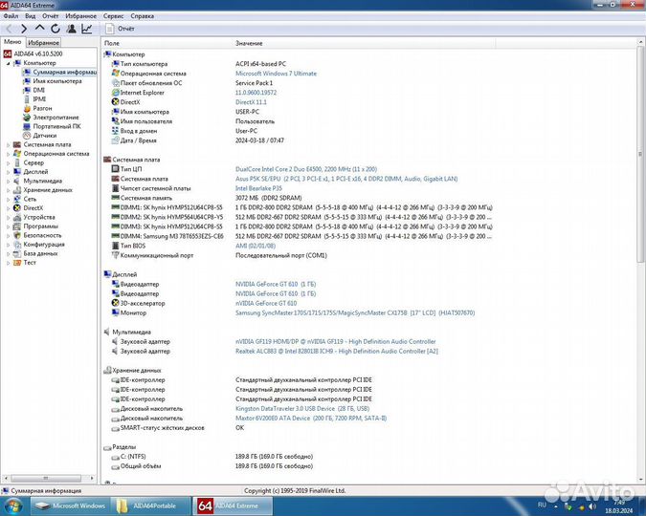
Task: Open the Microsoft Windows 7 Ultimate link
Action: click(276, 74)
